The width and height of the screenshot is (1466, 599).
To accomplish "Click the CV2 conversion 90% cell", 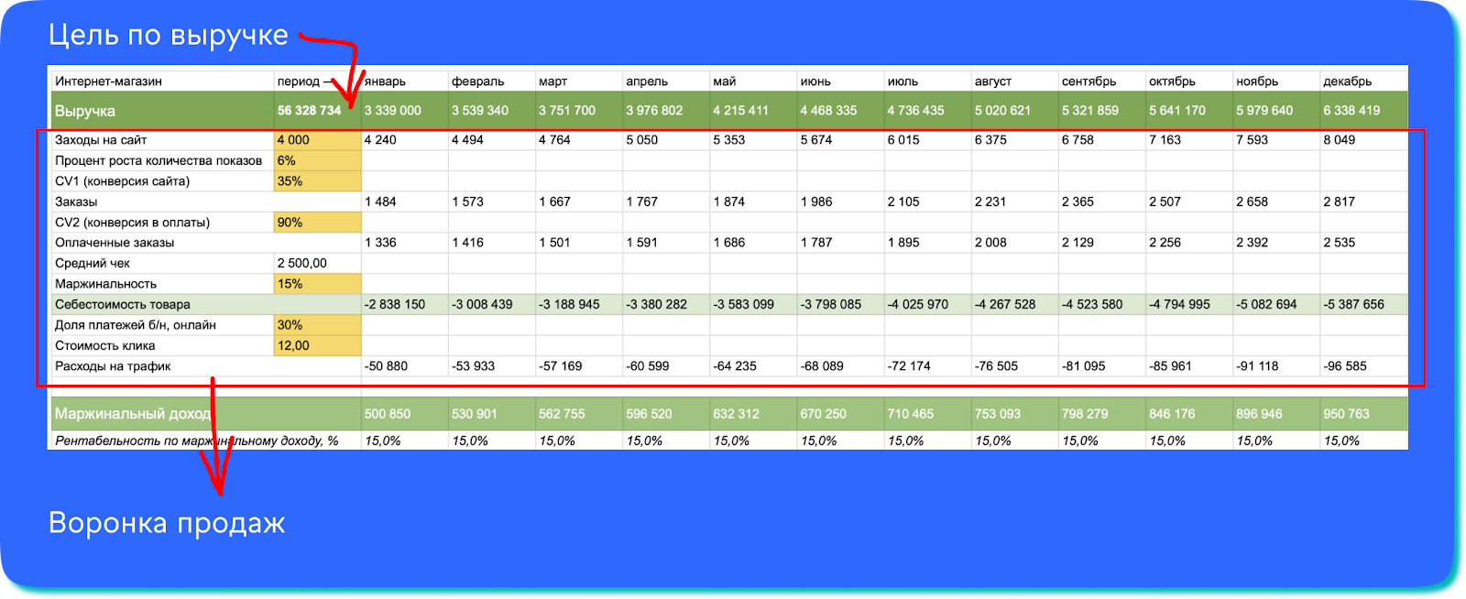I will click(316, 223).
